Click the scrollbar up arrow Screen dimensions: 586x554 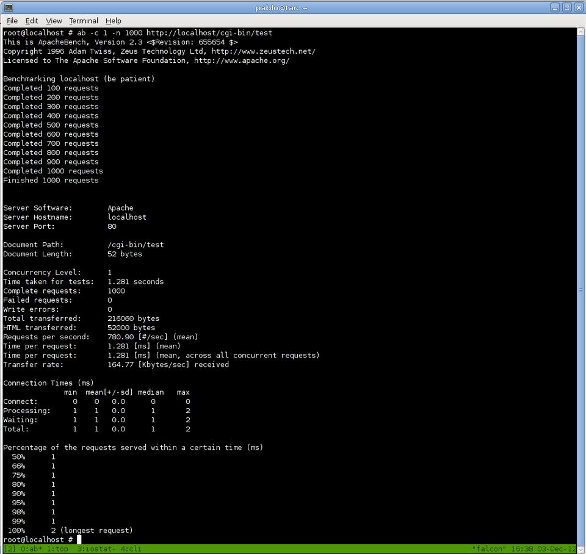tap(581, 32)
